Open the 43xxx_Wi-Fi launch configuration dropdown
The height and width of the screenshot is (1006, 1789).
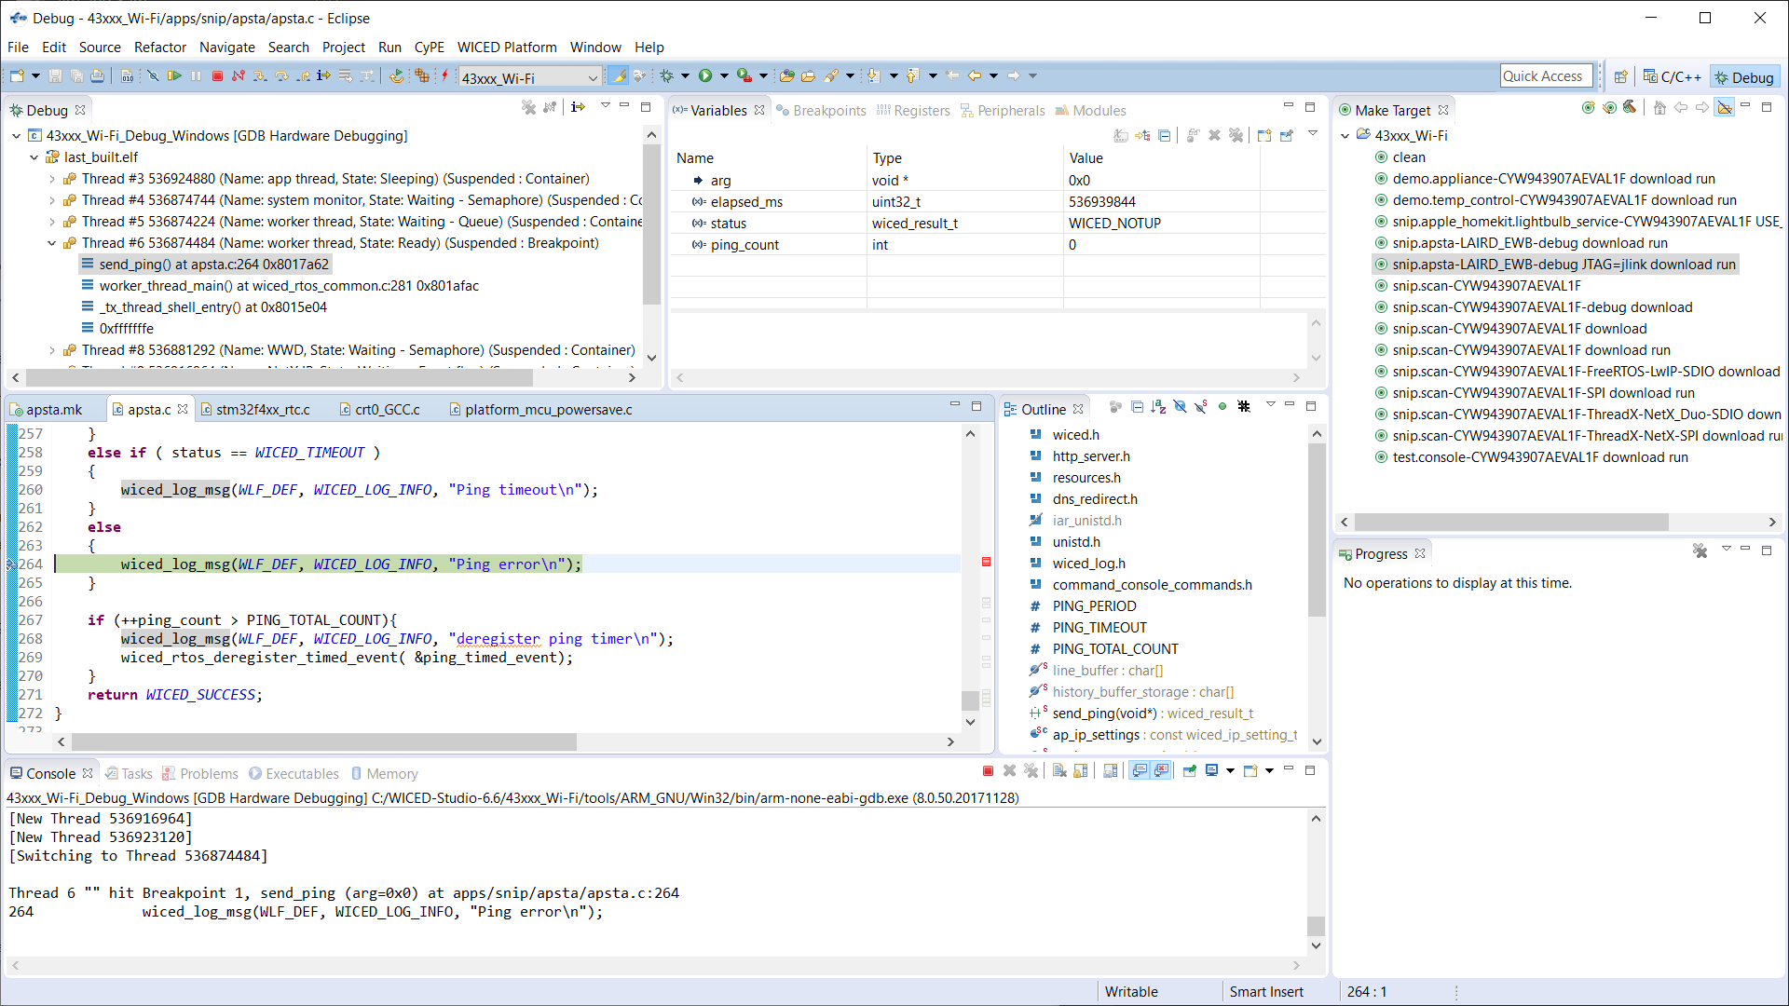(x=594, y=78)
